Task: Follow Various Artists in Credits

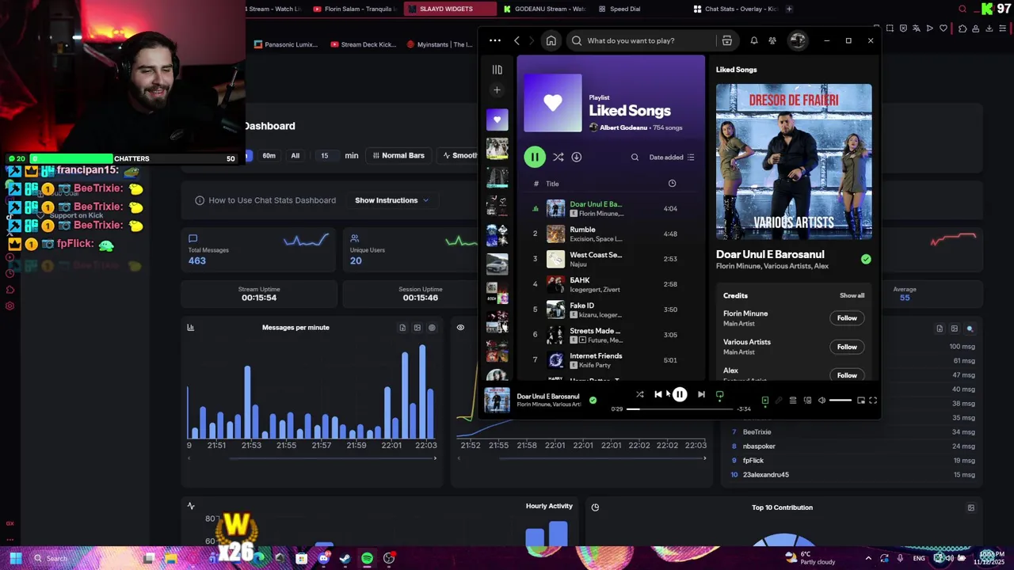Action: [847, 347]
